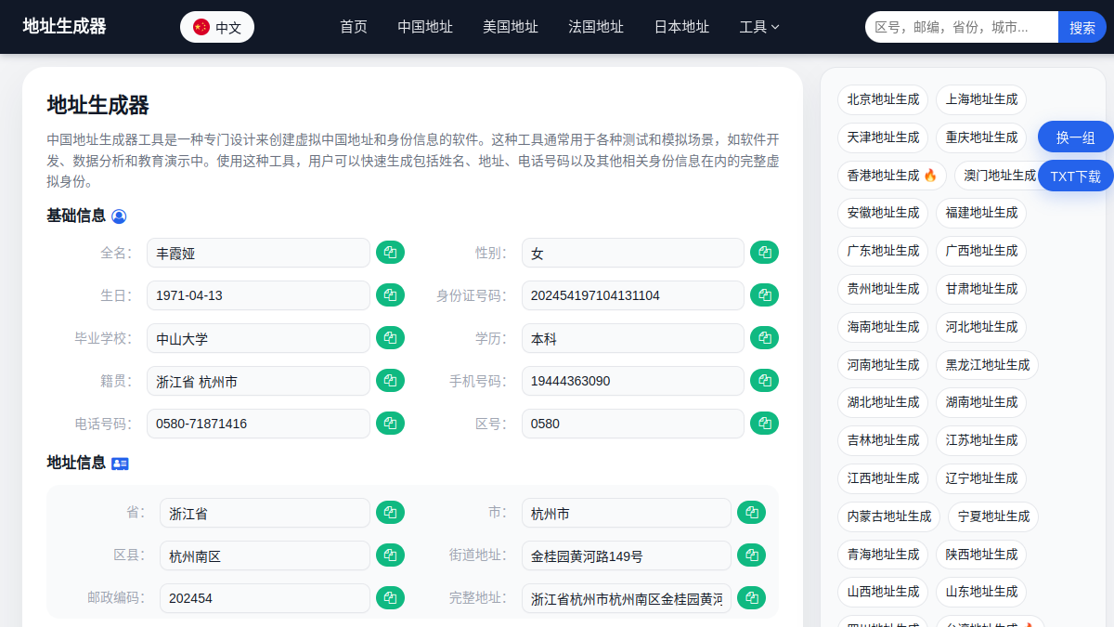Select the 安徽地址生成 tag
The width and height of the screenshot is (1114, 627).
coord(883,213)
